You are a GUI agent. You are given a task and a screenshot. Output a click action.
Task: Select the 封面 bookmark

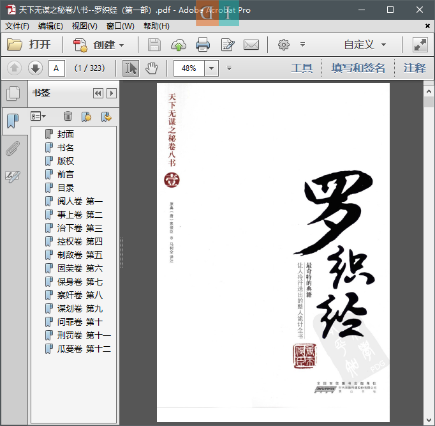pos(66,134)
